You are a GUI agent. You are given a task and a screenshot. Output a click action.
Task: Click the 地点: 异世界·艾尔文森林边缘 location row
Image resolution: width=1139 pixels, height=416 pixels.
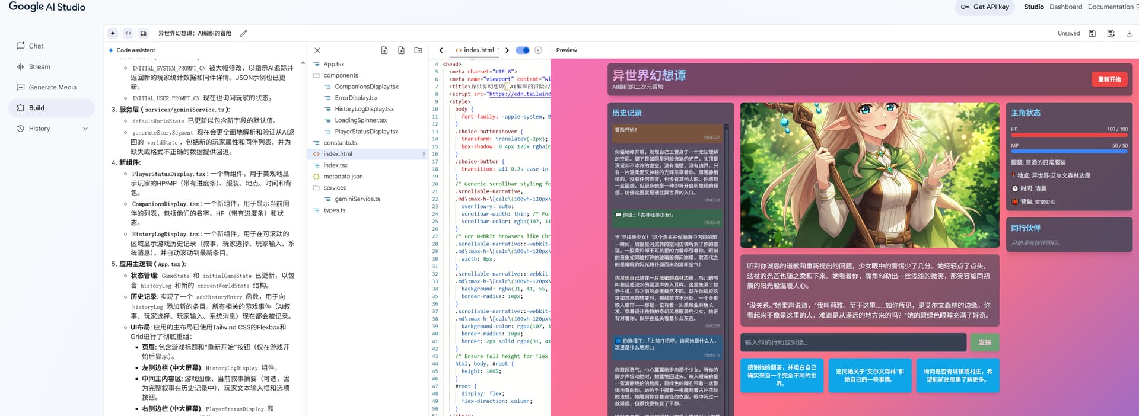tap(1051, 175)
